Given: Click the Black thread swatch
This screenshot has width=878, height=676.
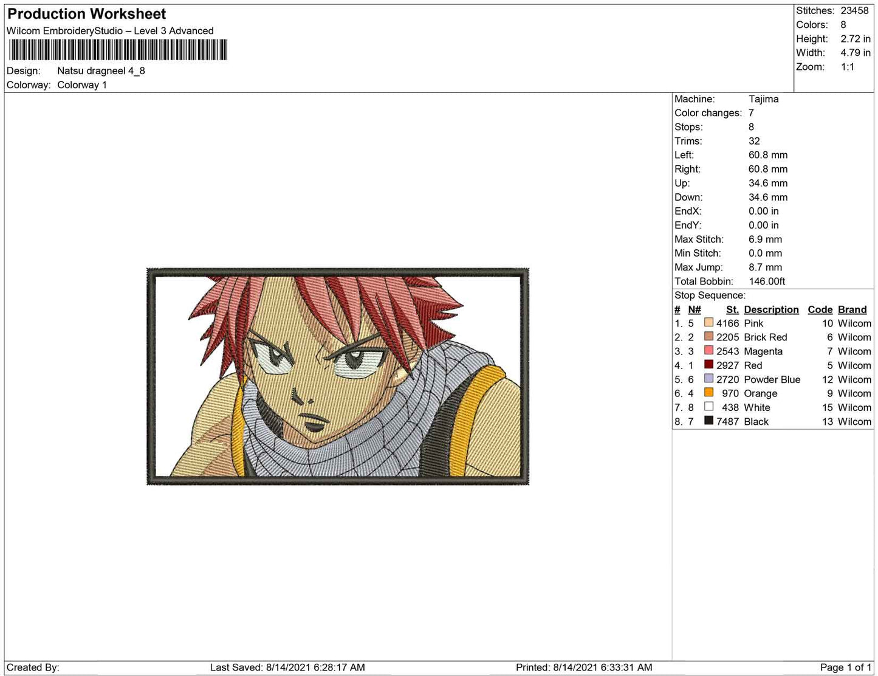Looking at the screenshot, I should (x=708, y=421).
